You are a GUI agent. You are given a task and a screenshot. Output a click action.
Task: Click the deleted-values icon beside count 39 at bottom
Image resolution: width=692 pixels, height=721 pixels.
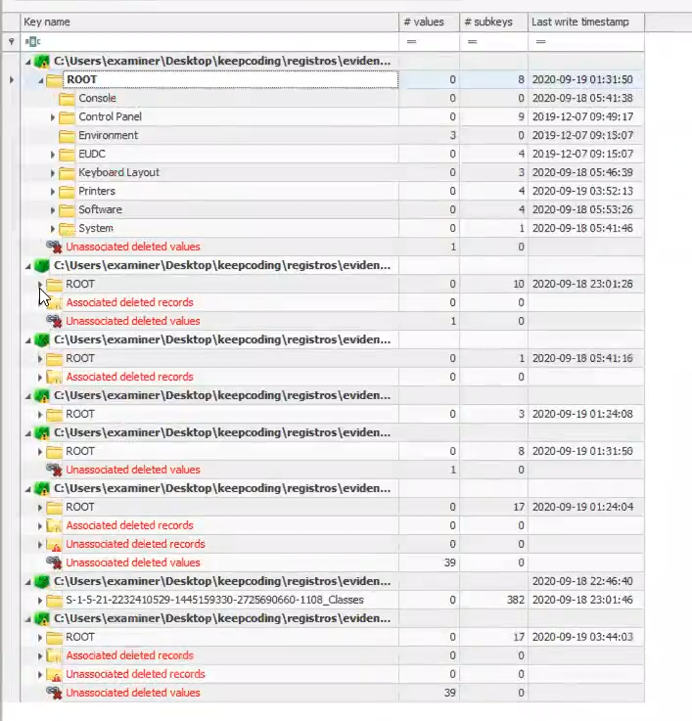54,693
